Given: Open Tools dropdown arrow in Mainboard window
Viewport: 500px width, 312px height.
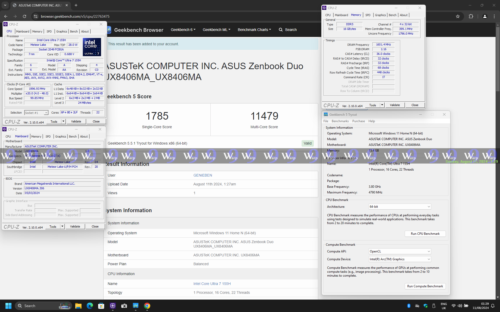Looking at the screenshot, I should click(62, 226).
